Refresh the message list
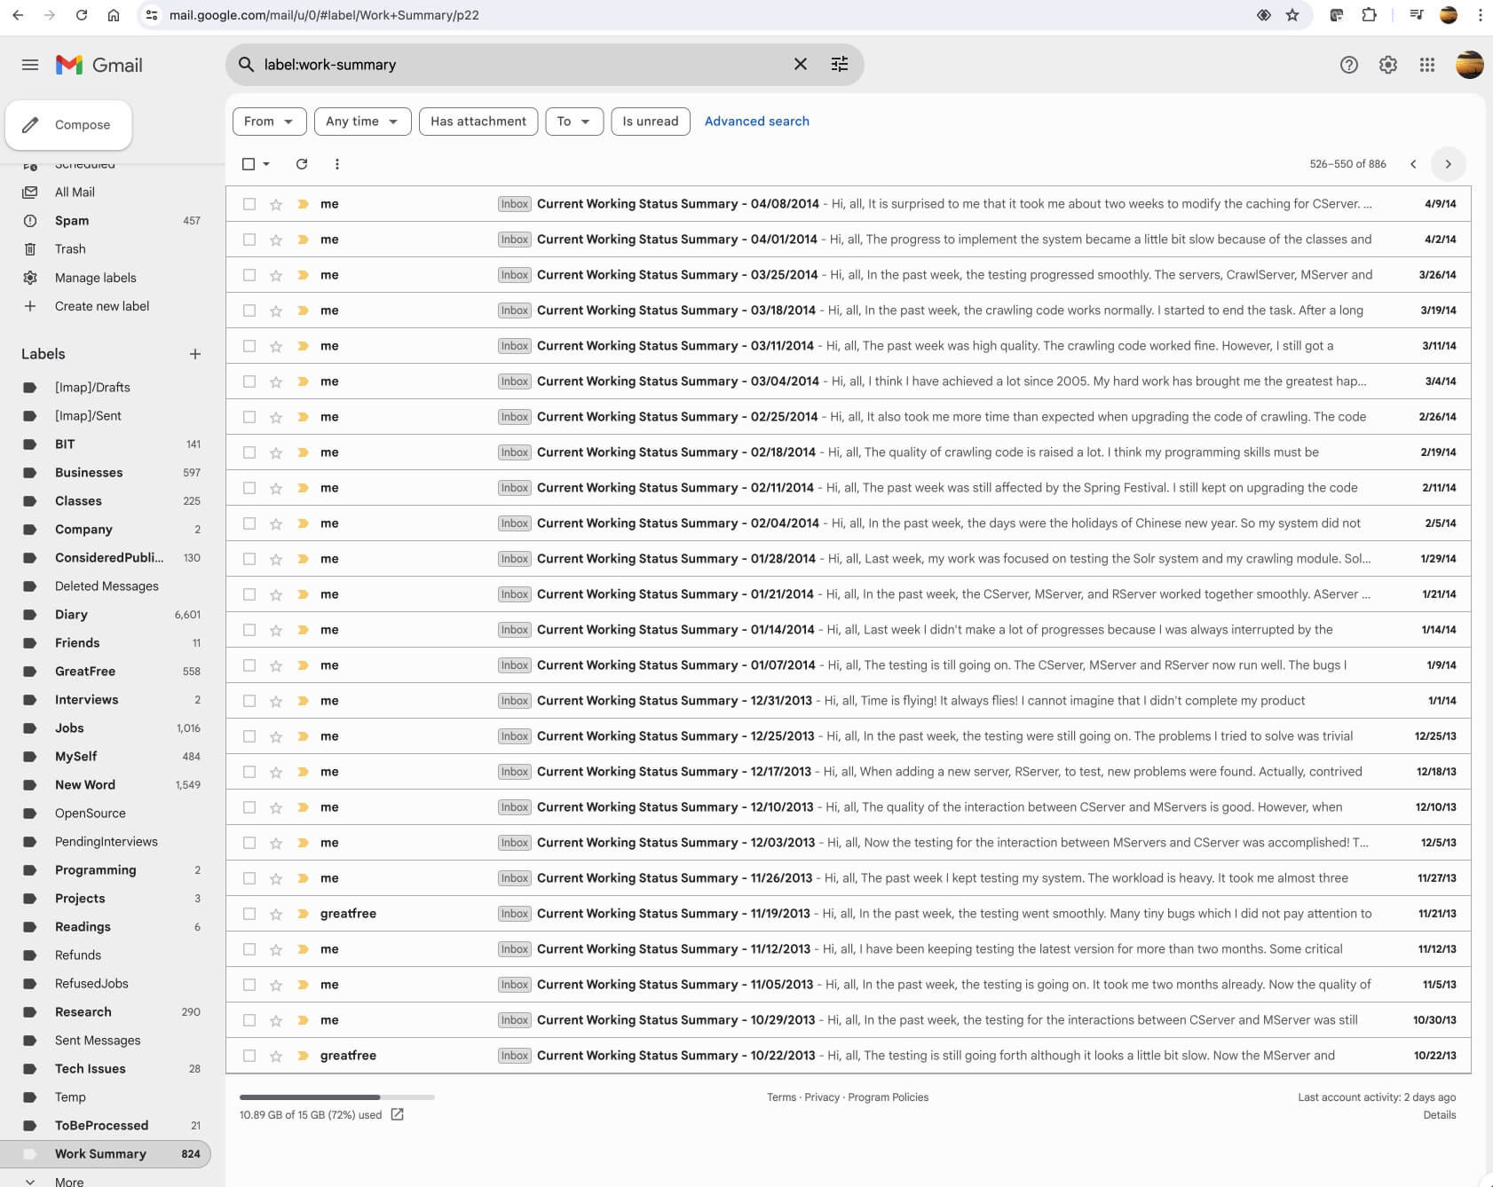This screenshot has width=1493, height=1187. pos(302,164)
